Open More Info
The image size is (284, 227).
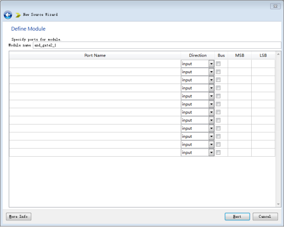(18, 217)
